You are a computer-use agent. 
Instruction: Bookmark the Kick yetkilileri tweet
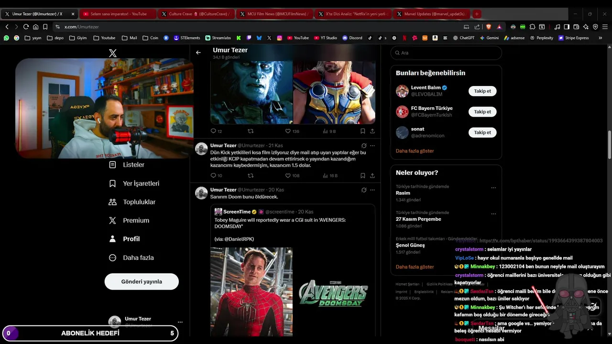363,175
